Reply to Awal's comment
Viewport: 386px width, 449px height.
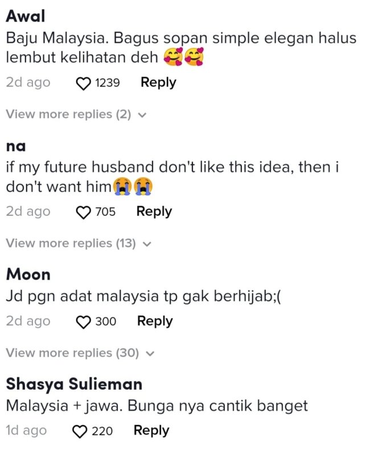coord(158,83)
